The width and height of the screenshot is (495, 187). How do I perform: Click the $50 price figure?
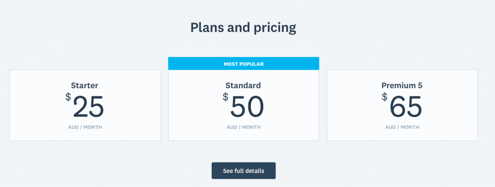tap(243, 106)
